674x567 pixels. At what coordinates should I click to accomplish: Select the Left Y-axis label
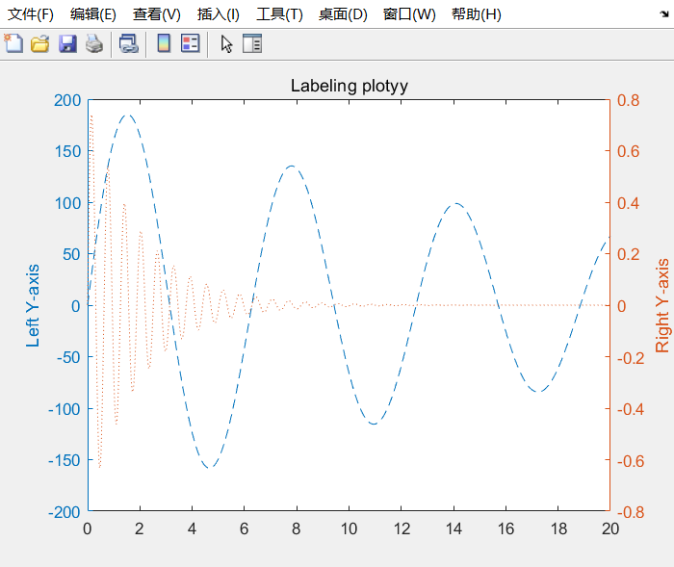(33, 305)
